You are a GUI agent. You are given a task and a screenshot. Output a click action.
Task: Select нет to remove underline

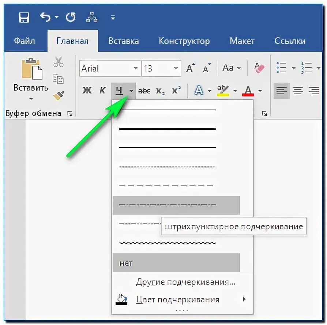click(176, 263)
